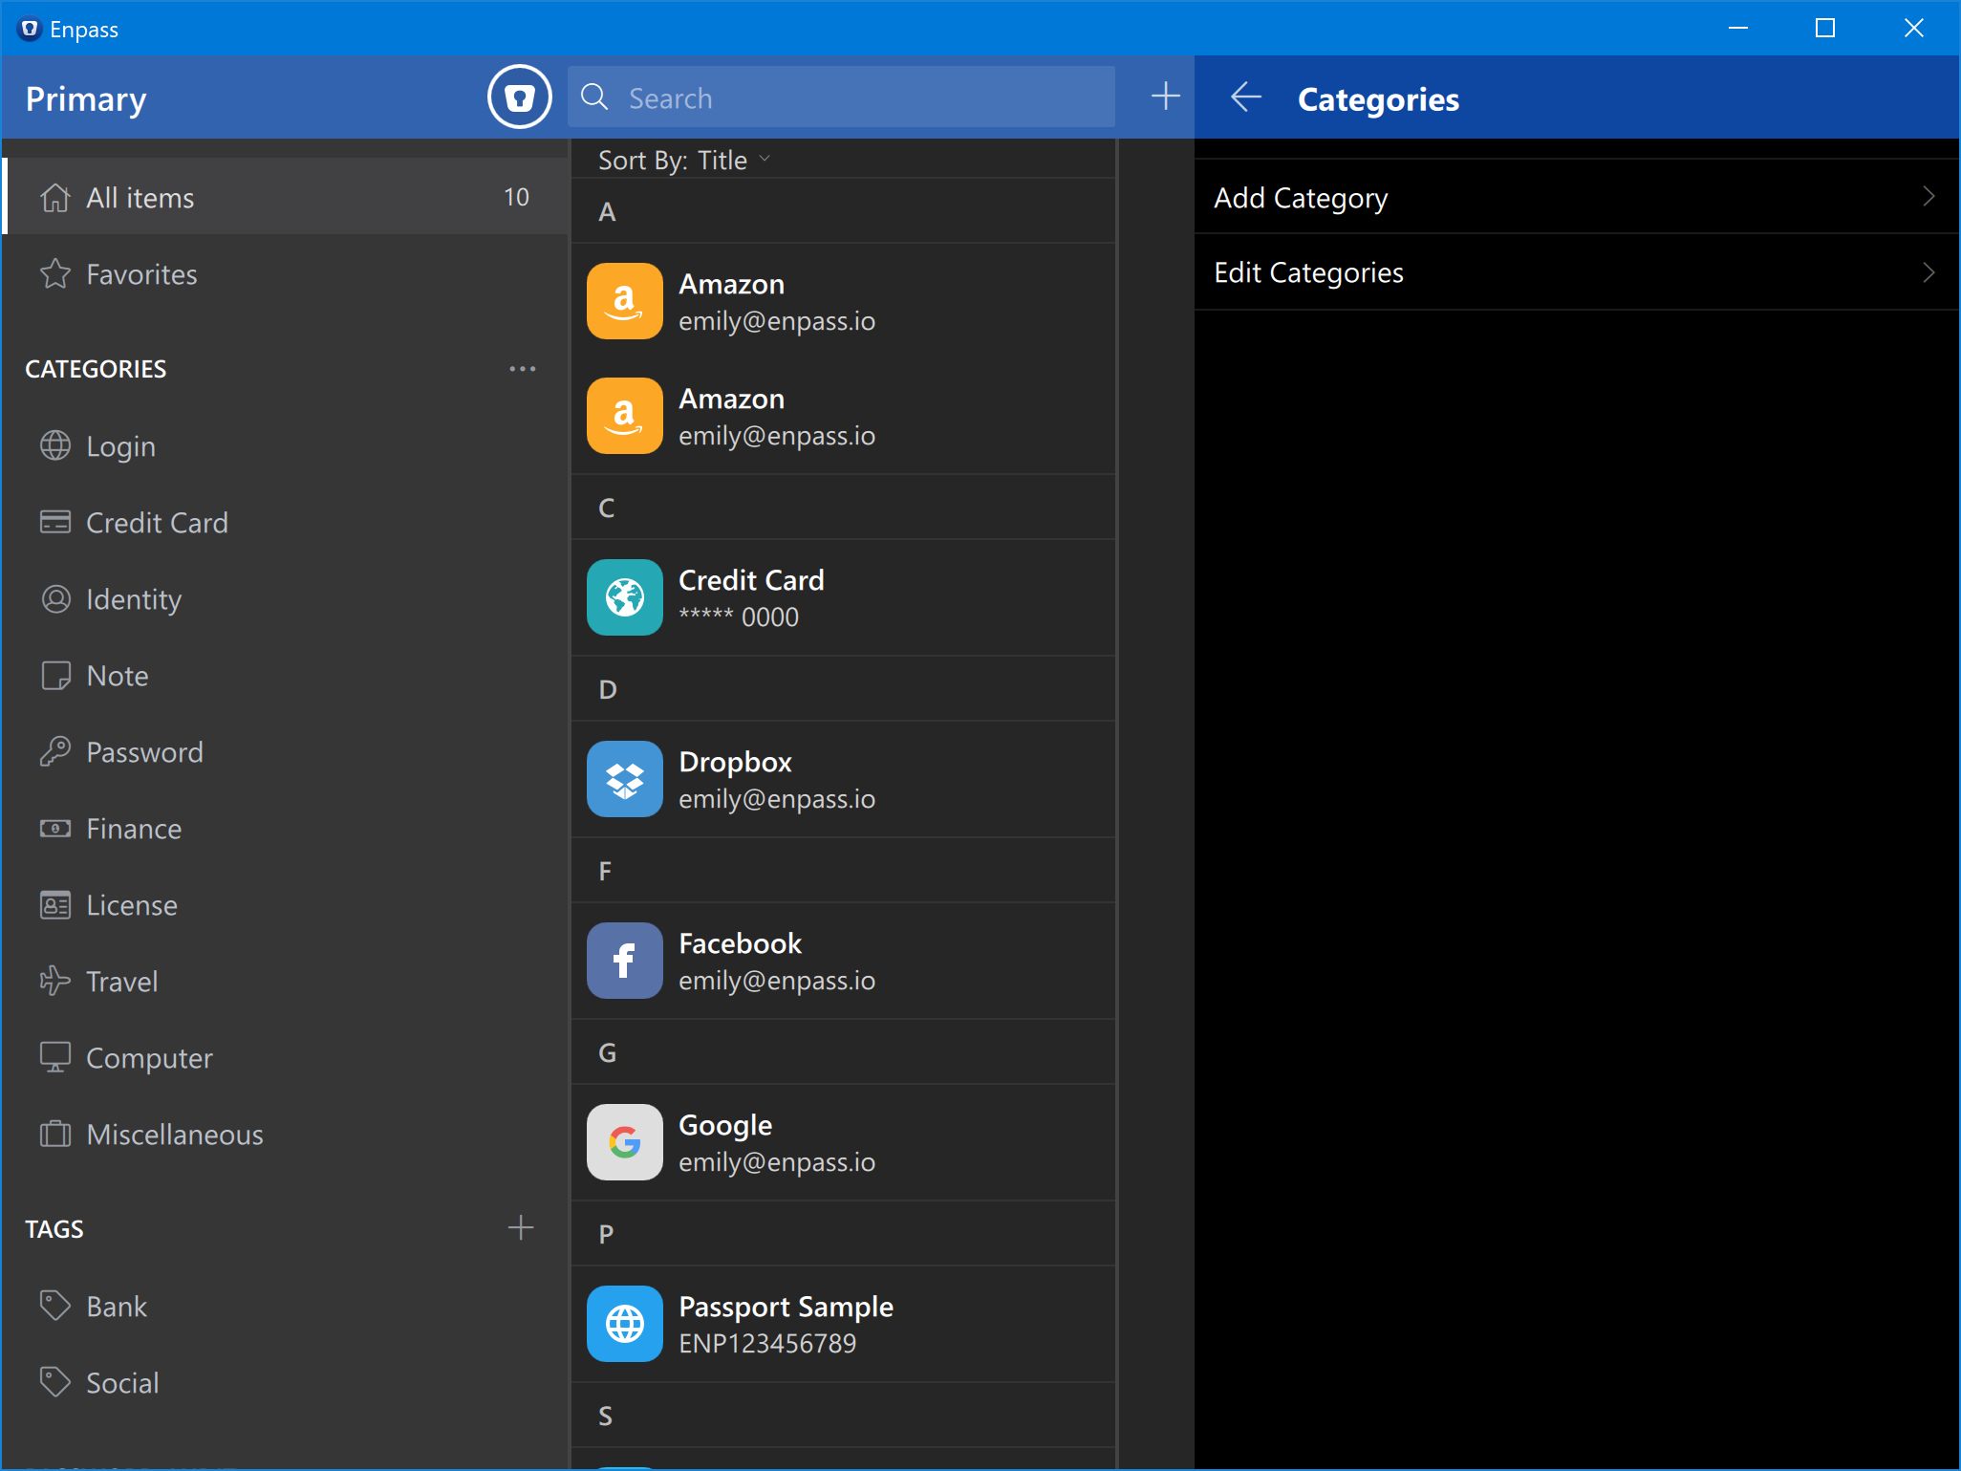The image size is (1961, 1471).
Task: Click the tag icon beside Bank
Action: coord(55,1306)
